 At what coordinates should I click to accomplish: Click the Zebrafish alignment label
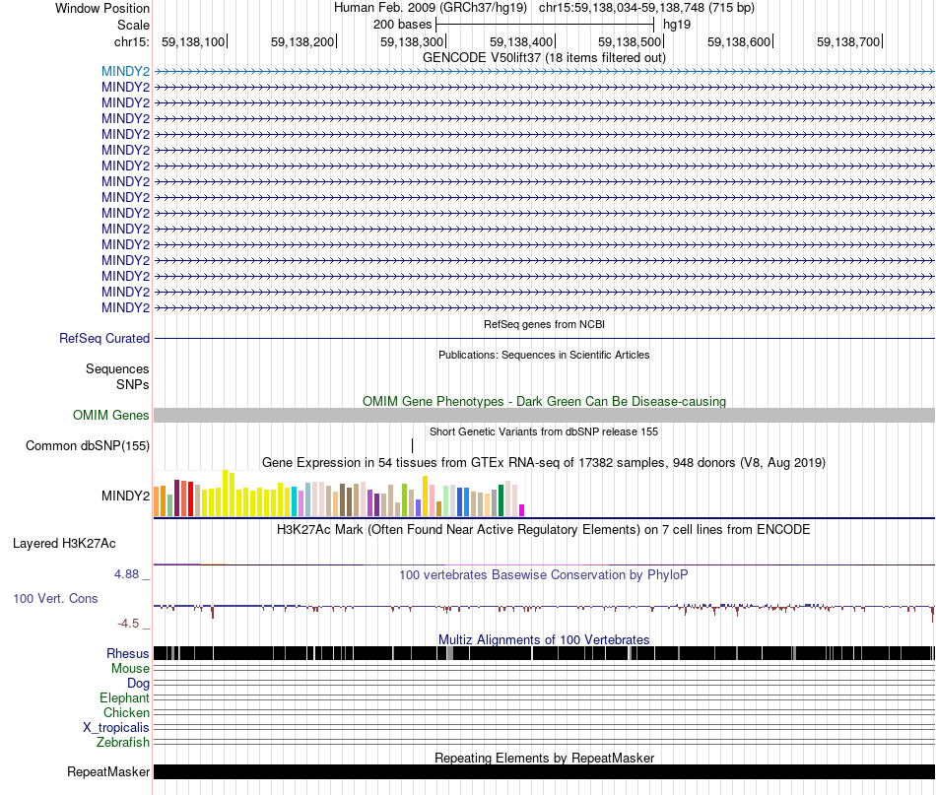point(123,743)
